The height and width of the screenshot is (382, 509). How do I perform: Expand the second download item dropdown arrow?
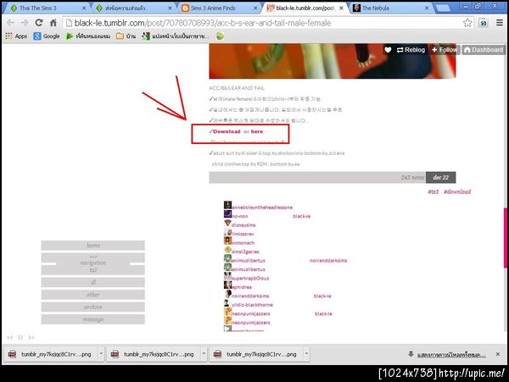click(x=204, y=354)
